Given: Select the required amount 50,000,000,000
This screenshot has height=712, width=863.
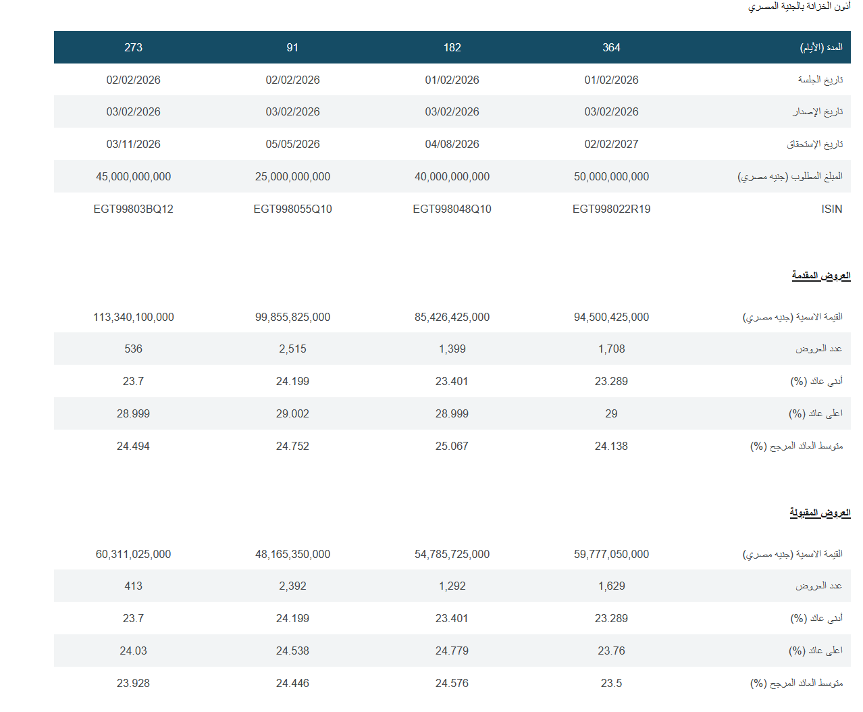Looking at the screenshot, I should point(611,176).
